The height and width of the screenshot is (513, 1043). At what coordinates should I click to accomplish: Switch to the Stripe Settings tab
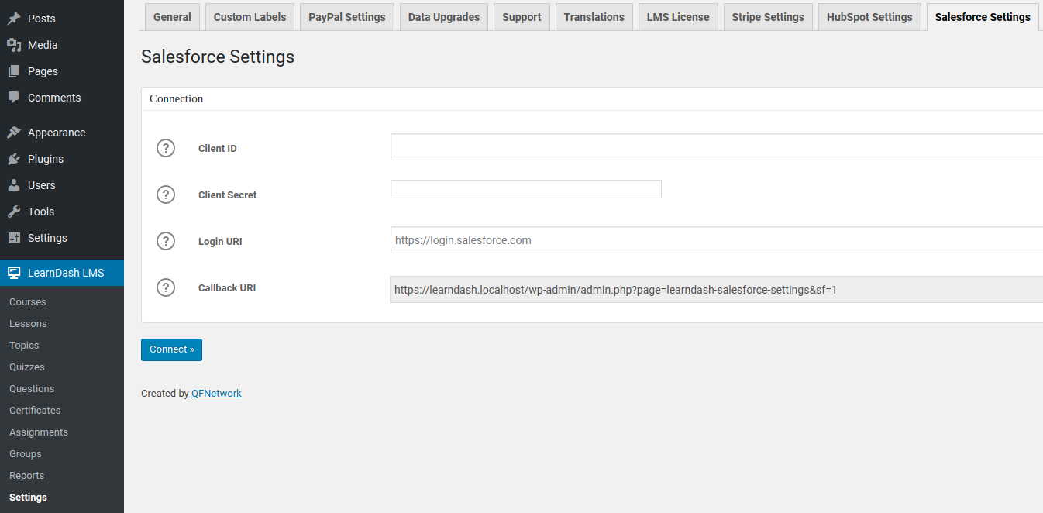click(767, 17)
